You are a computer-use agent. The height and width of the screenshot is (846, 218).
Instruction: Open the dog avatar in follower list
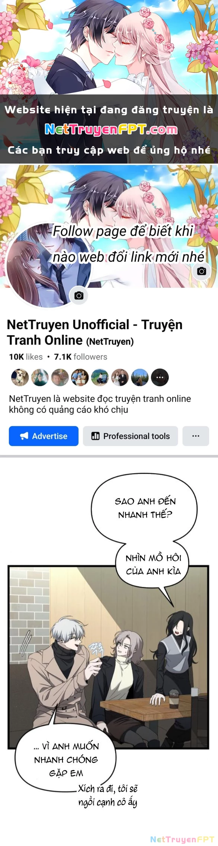tap(20, 378)
